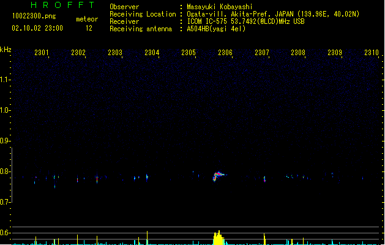Select the 0.7 kHz axis label

click(x=5, y=202)
